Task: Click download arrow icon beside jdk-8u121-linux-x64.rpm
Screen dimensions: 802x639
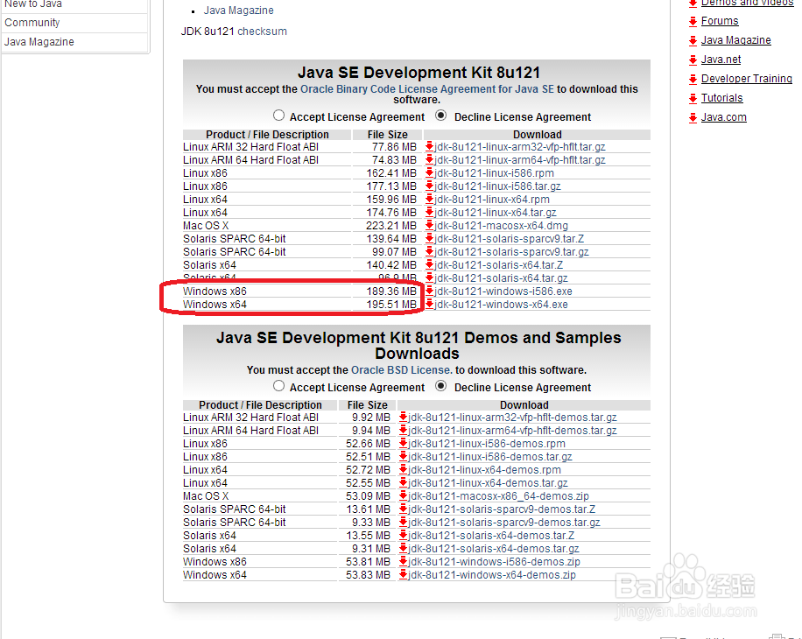Action: click(x=430, y=200)
